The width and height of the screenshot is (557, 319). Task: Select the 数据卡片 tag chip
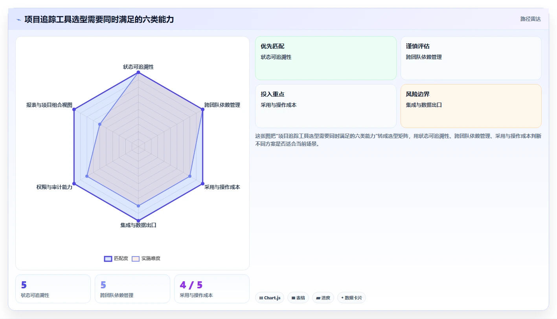point(351,298)
